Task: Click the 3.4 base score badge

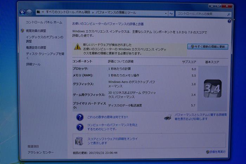Action: pos(213,88)
